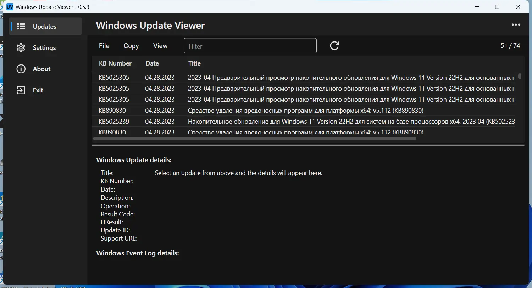Open the File menu
This screenshot has width=532, height=288.
(104, 46)
